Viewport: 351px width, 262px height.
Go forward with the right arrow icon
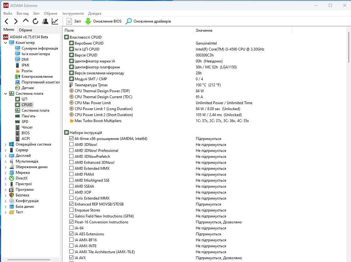16,21
